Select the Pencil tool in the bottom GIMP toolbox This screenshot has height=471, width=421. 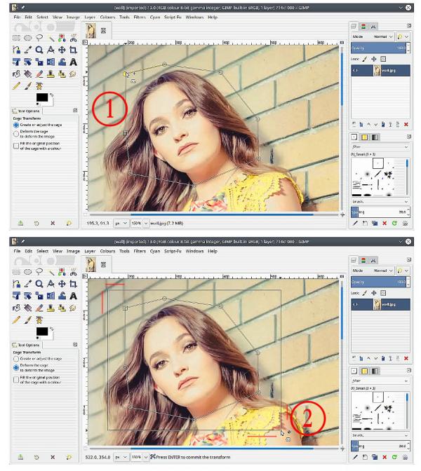(x=17, y=320)
